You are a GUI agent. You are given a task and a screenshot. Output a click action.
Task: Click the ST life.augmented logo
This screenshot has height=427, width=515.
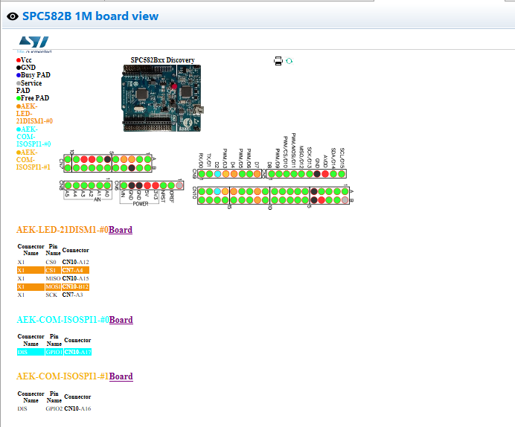33,44
